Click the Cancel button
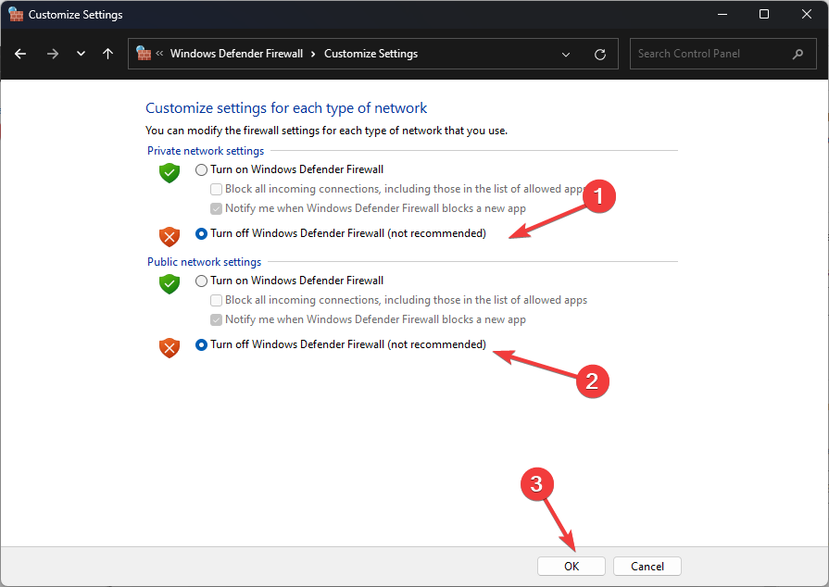This screenshot has width=829, height=587. (647, 567)
